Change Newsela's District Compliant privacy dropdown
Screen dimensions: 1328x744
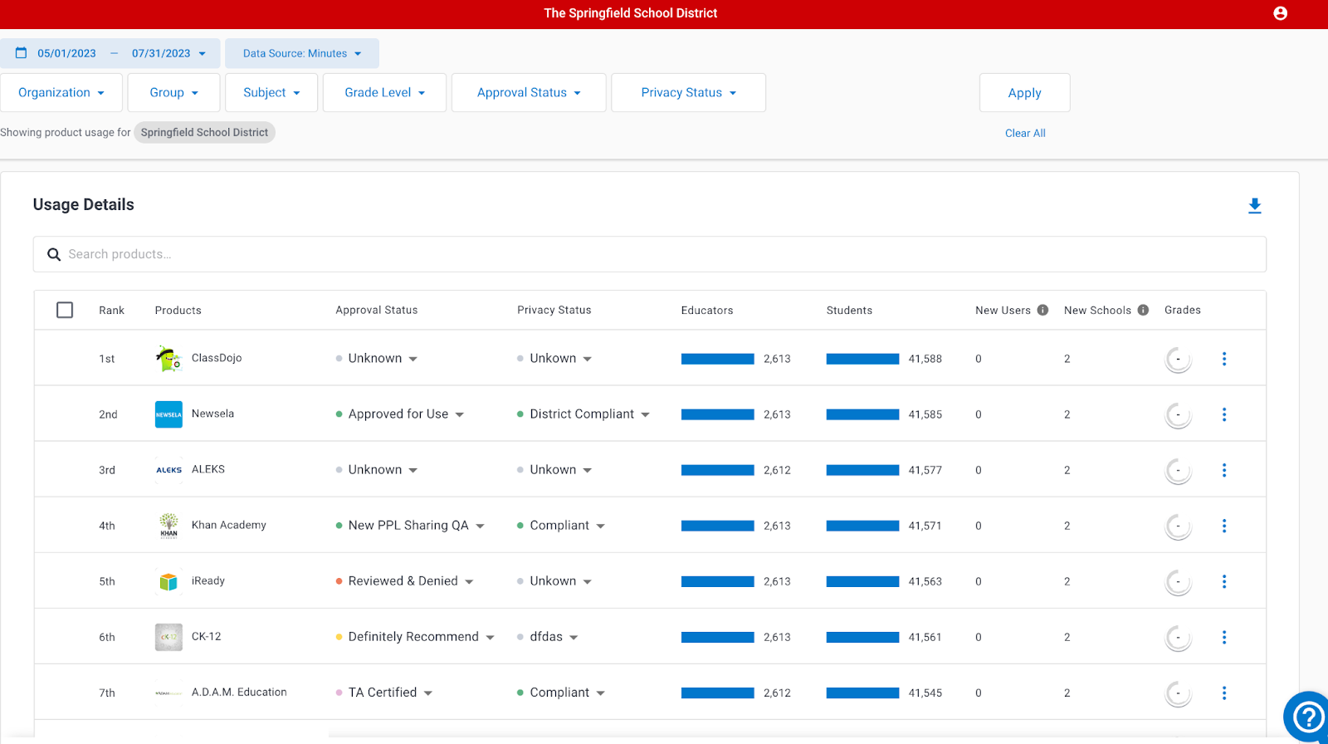point(583,414)
